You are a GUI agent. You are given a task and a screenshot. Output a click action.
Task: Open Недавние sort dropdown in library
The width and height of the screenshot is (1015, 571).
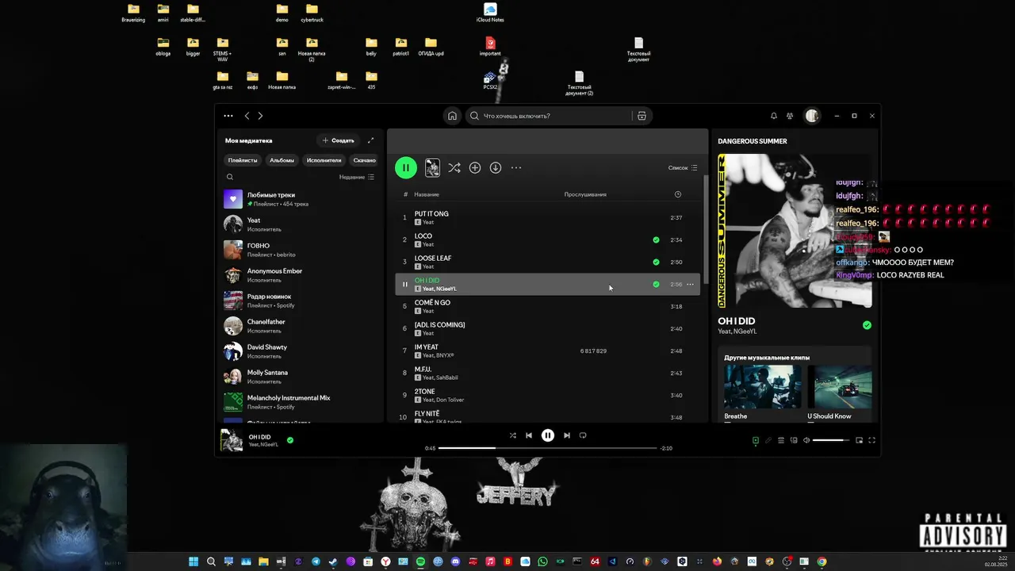tap(357, 177)
